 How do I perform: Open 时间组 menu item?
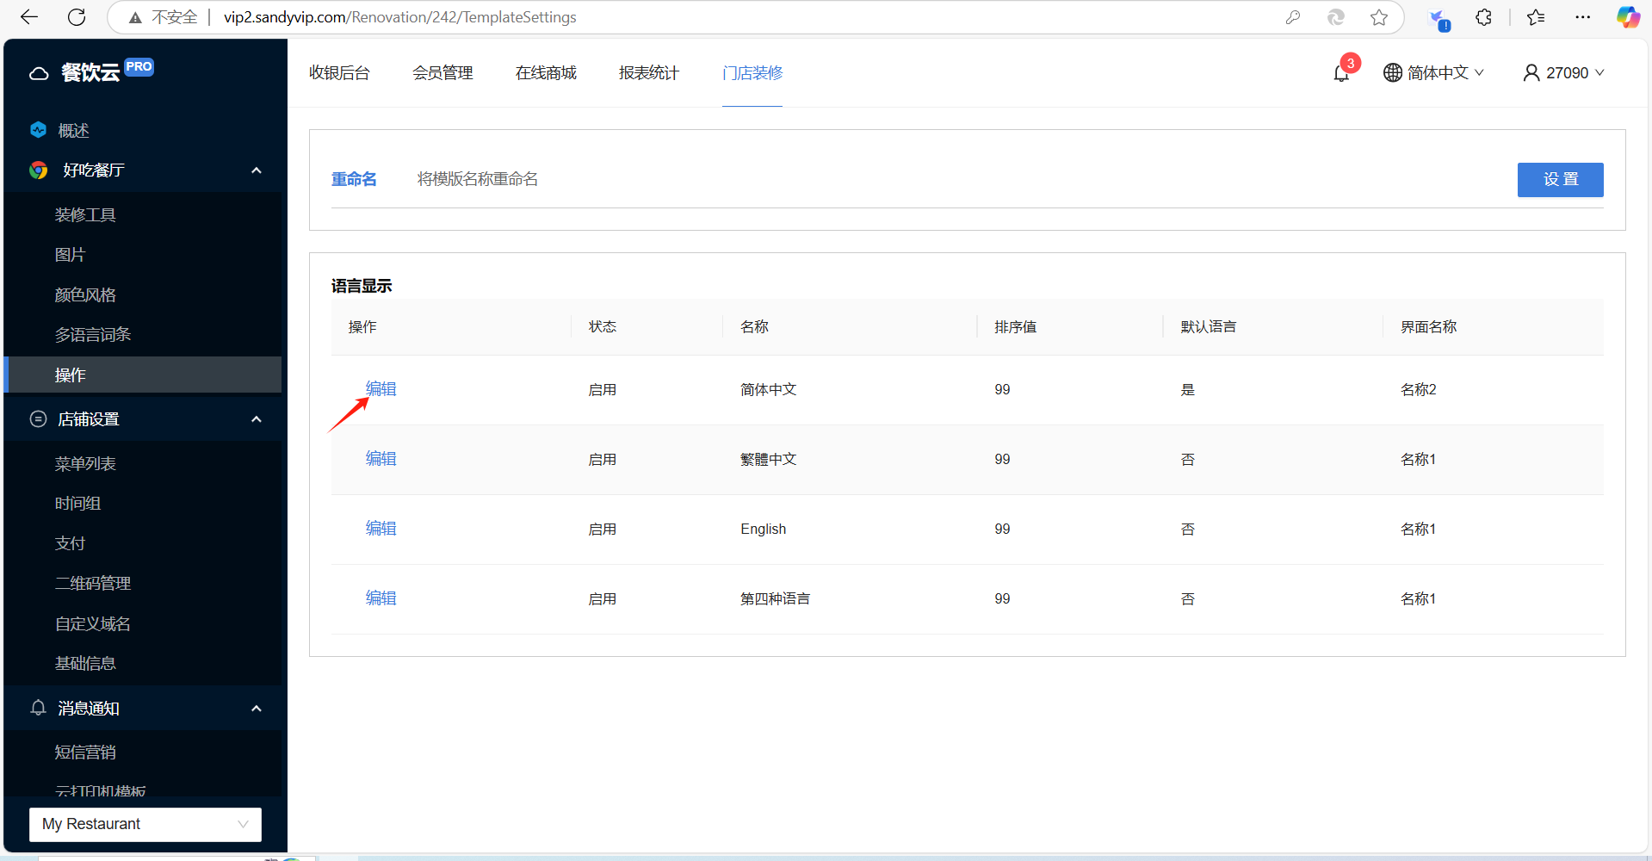click(77, 503)
